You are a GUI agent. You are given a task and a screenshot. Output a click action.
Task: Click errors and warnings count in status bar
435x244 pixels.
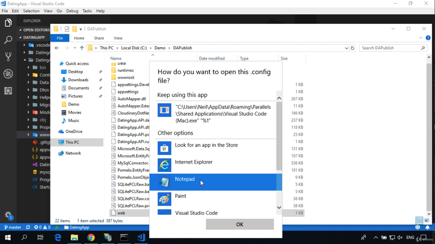[42, 227]
